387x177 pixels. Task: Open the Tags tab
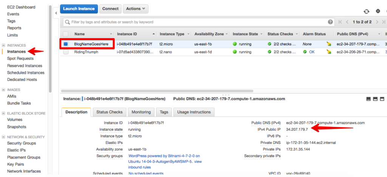click(164, 112)
